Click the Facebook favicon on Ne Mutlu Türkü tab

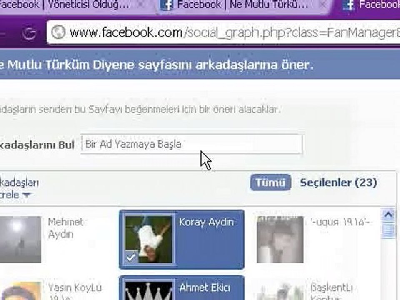coord(166,5)
